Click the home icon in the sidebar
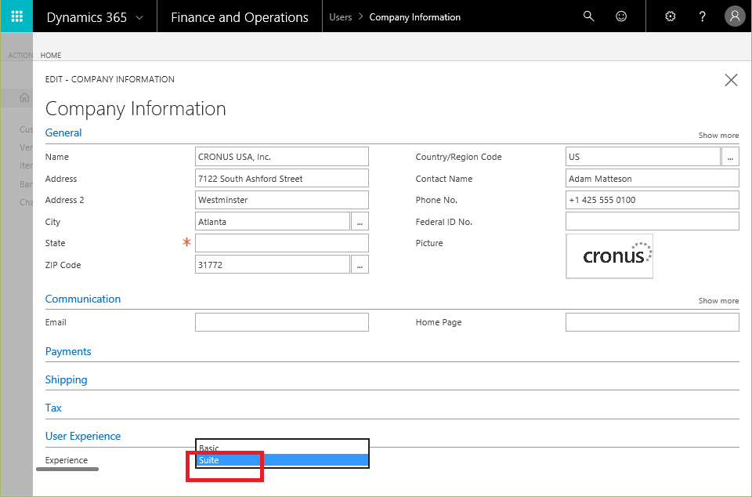This screenshot has height=497, width=752. 24,98
